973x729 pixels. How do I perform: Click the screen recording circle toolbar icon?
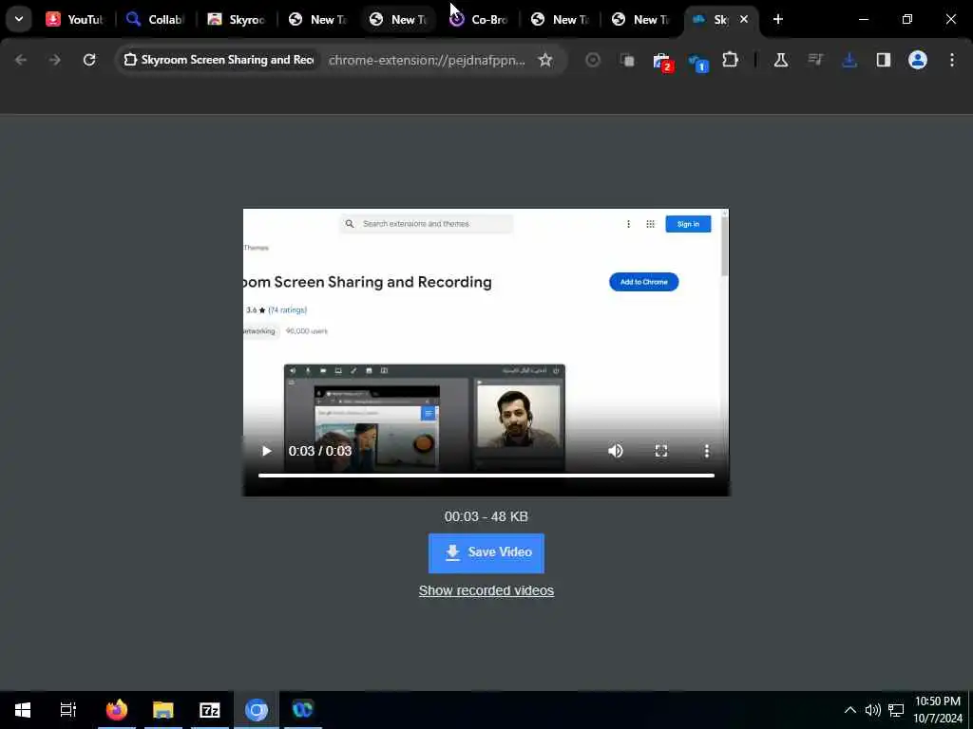pos(593,60)
